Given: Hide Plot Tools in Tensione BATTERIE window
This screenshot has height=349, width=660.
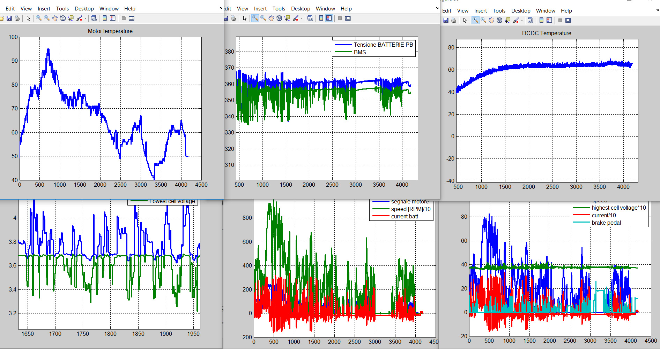Looking at the screenshot, I should pyautogui.click(x=340, y=18).
